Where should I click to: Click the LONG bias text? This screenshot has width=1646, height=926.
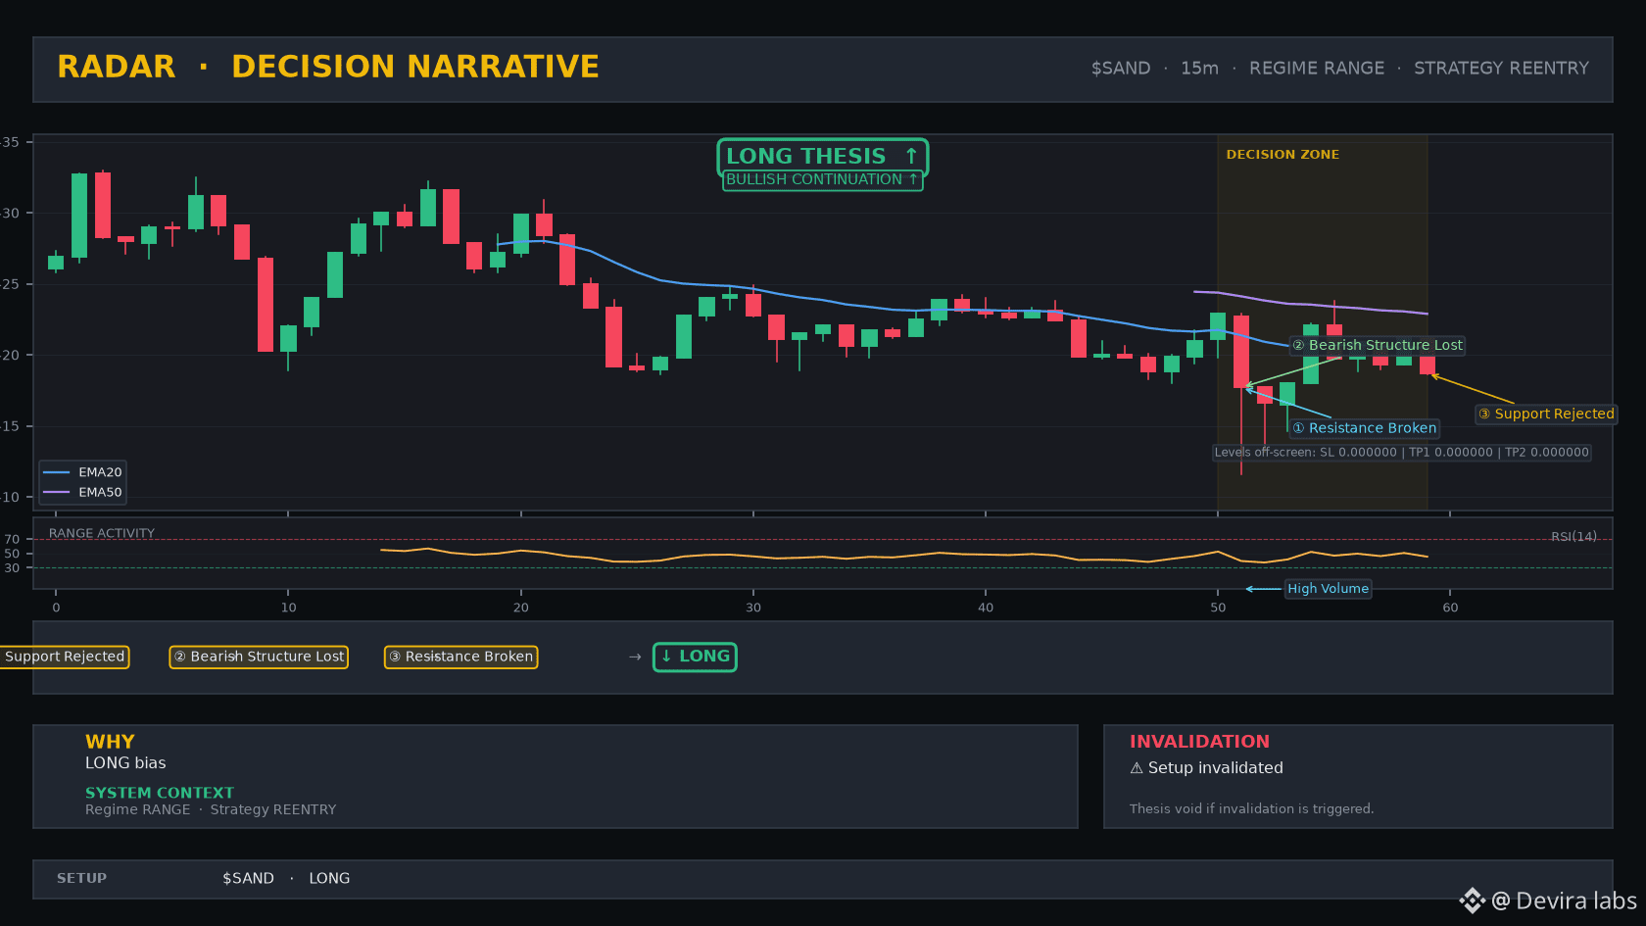[x=125, y=763]
